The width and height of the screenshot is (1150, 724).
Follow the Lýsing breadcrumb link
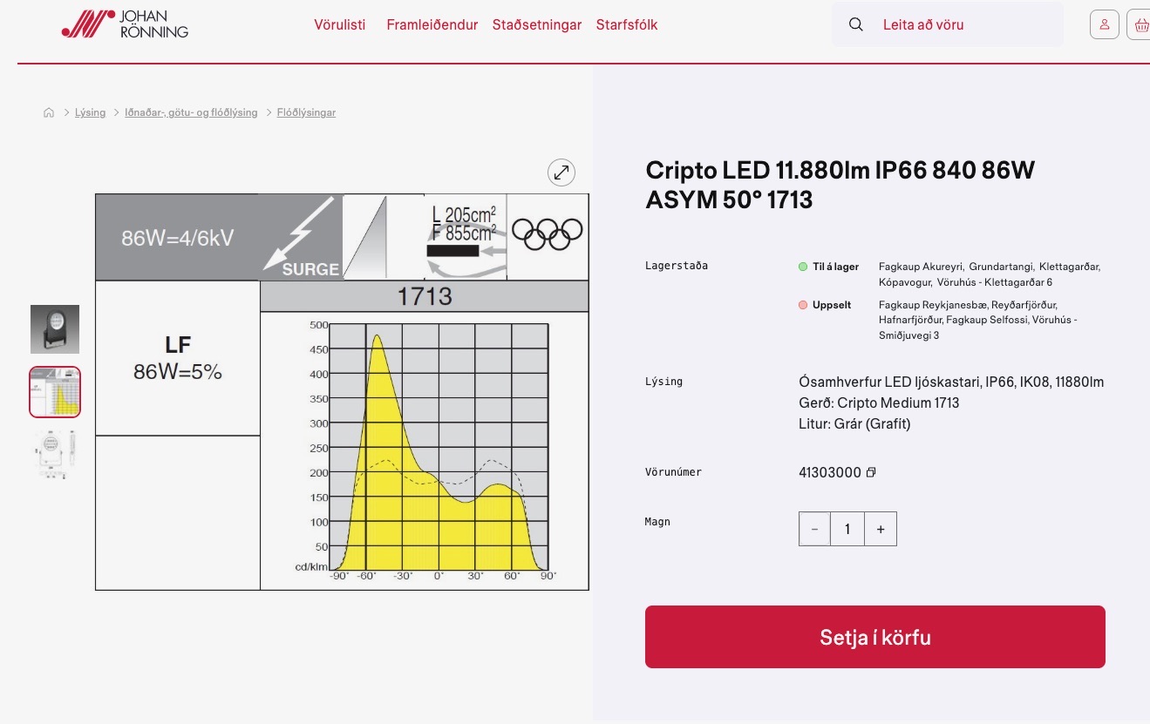tap(90, 112)
